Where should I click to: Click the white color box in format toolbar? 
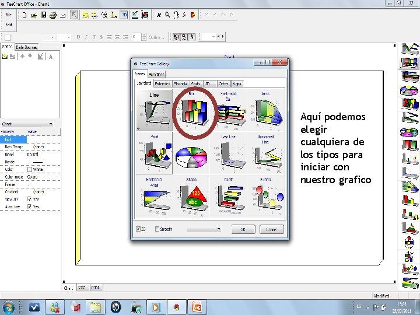point(8,37)
